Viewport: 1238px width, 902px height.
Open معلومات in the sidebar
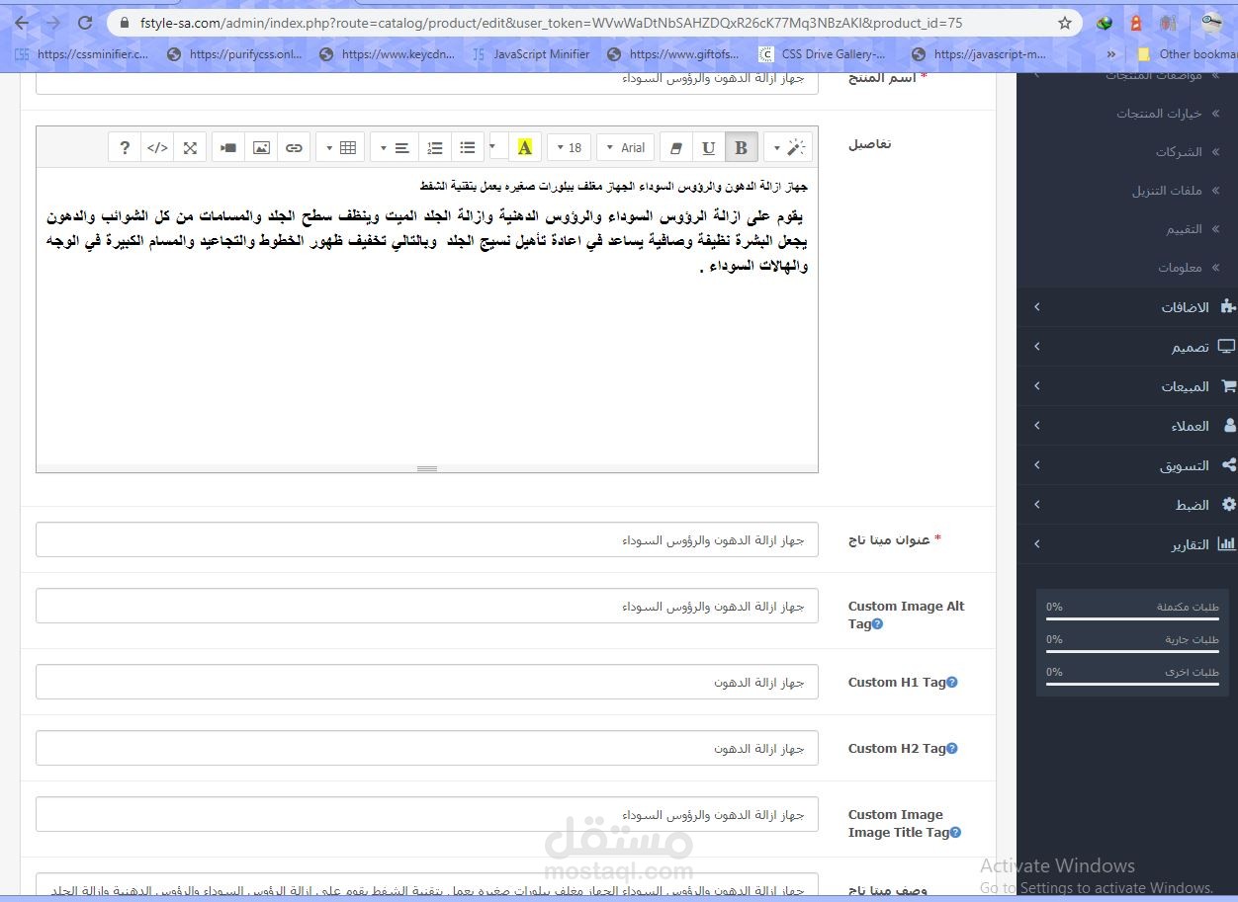tap(1180, 268)
